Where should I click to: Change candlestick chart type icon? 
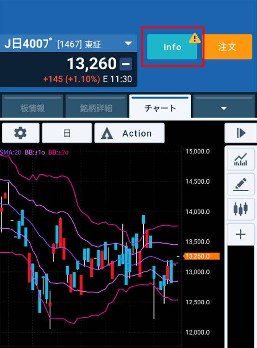pyautogui.click(x=241, y=209)
